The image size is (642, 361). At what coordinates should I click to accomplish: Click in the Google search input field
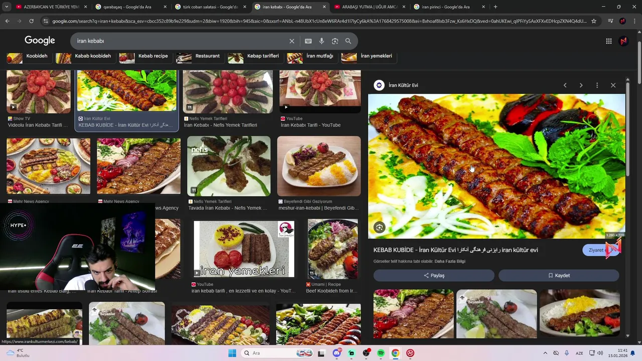click(x=181, y=41)
